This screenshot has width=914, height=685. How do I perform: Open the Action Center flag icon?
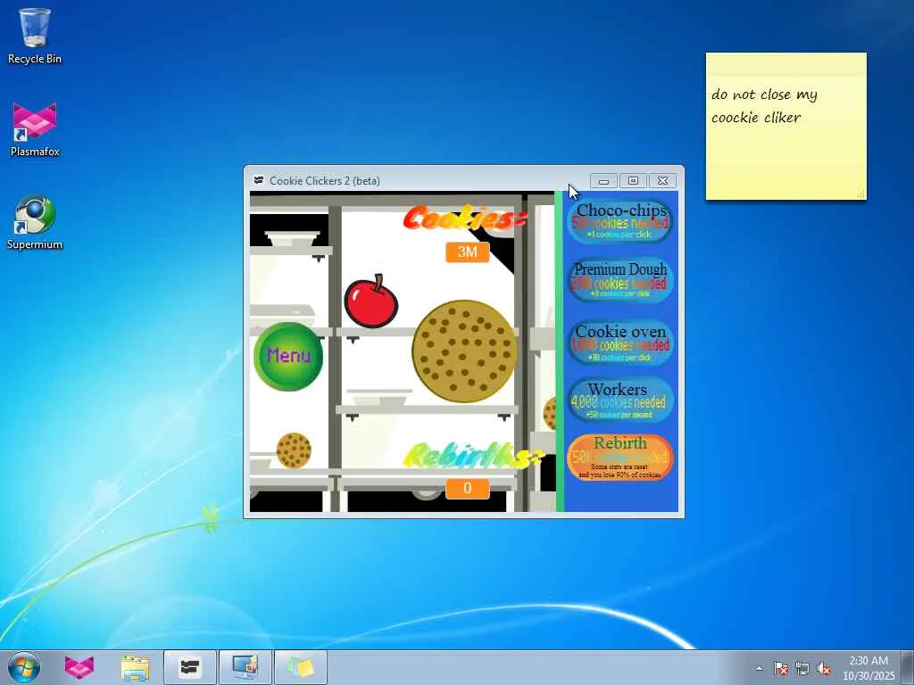click(x=780, y=668)
